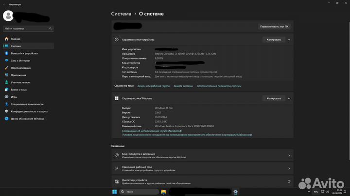The height and width of the screenshot is (196, 350).
Task: Open Центр обновления Windows update icon
Action: click(6, 119)
